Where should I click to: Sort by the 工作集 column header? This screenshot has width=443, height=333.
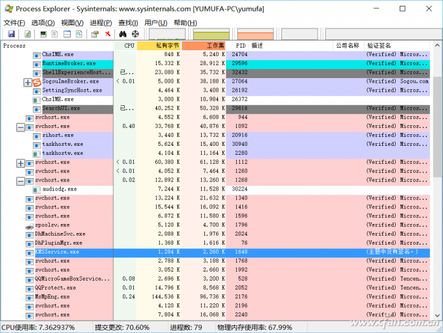[204, 46]
